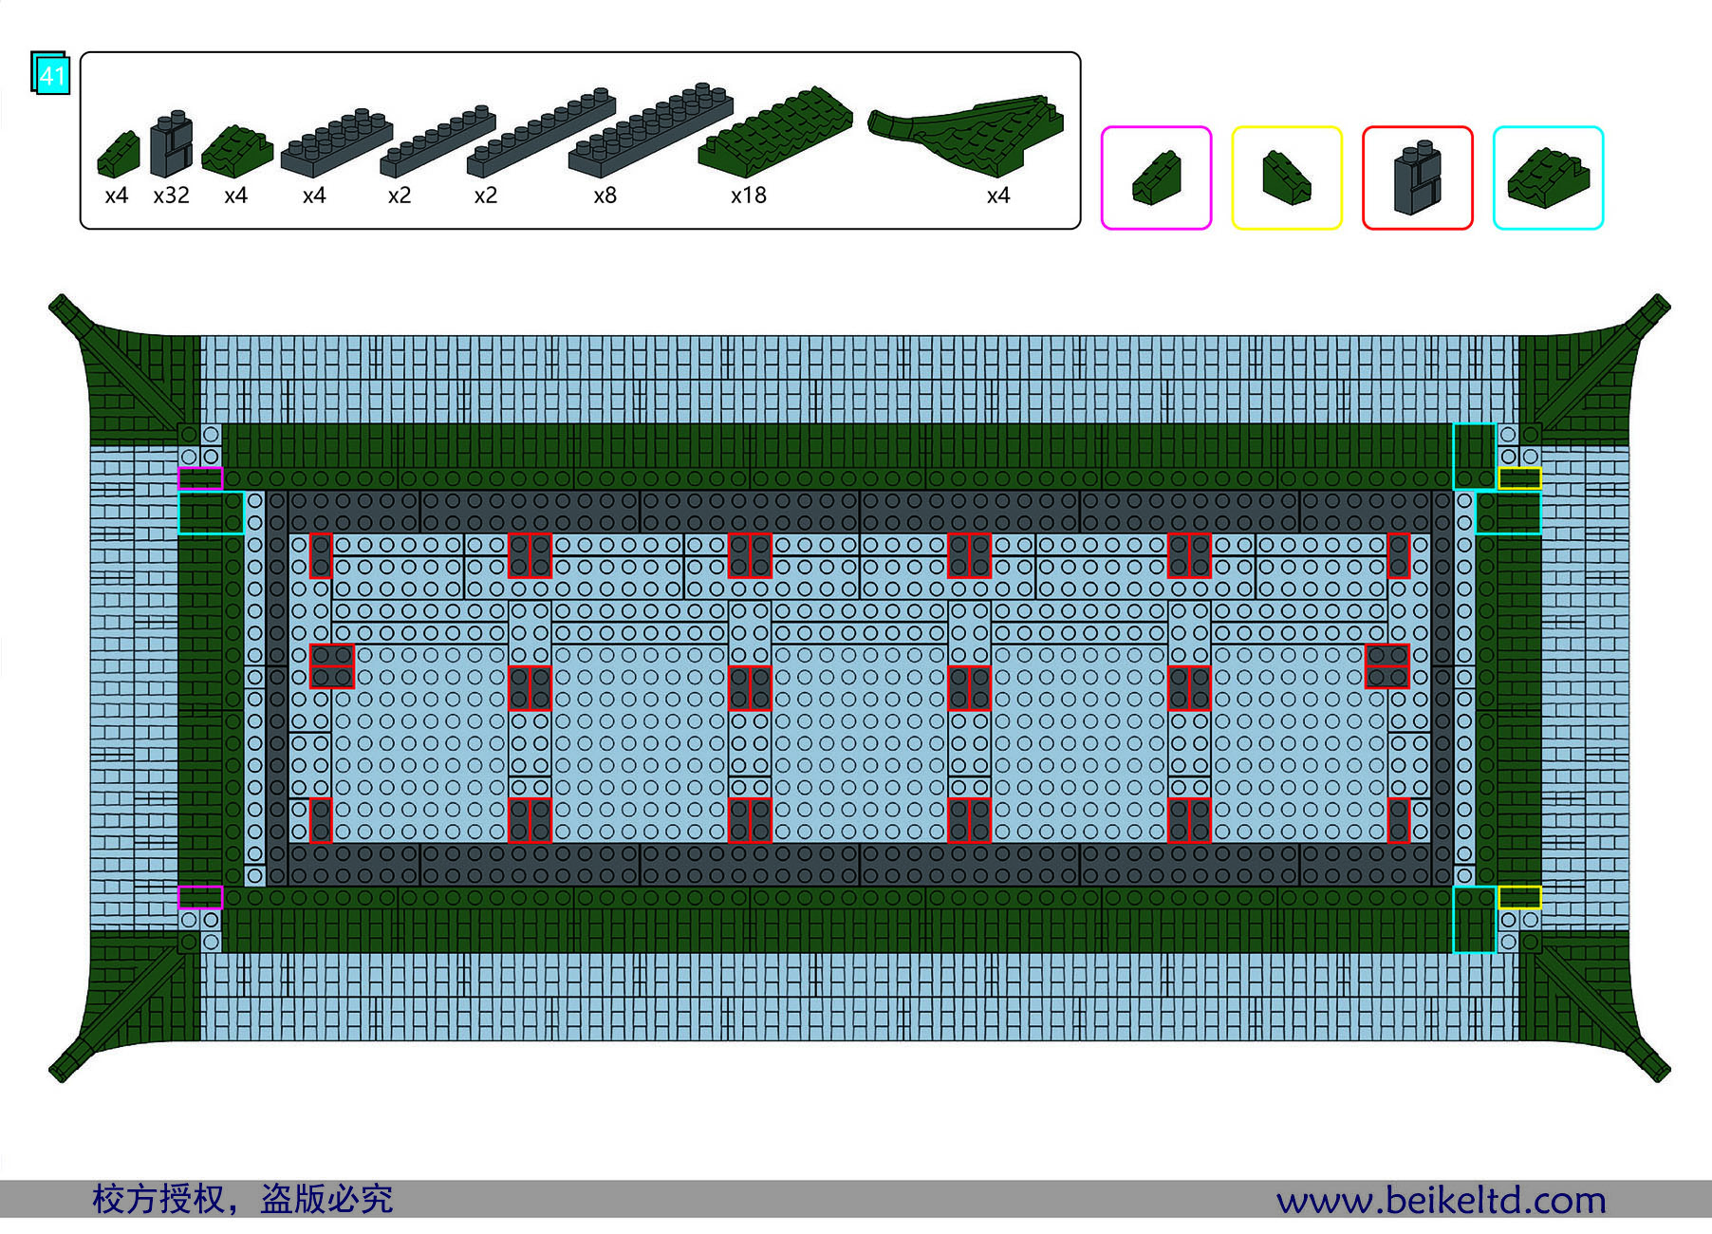1712x1234 pixels.
Task: Click the step number 41 badge
Action: pos(50,73)
